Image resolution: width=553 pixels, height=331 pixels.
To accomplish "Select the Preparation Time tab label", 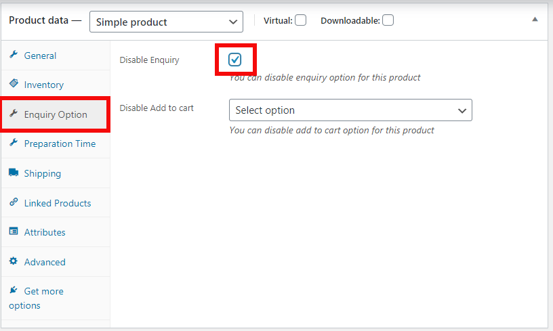I will pos(60,144).
